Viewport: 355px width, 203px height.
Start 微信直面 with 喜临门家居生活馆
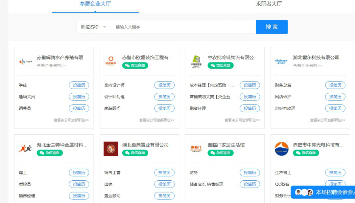(221, 153)
